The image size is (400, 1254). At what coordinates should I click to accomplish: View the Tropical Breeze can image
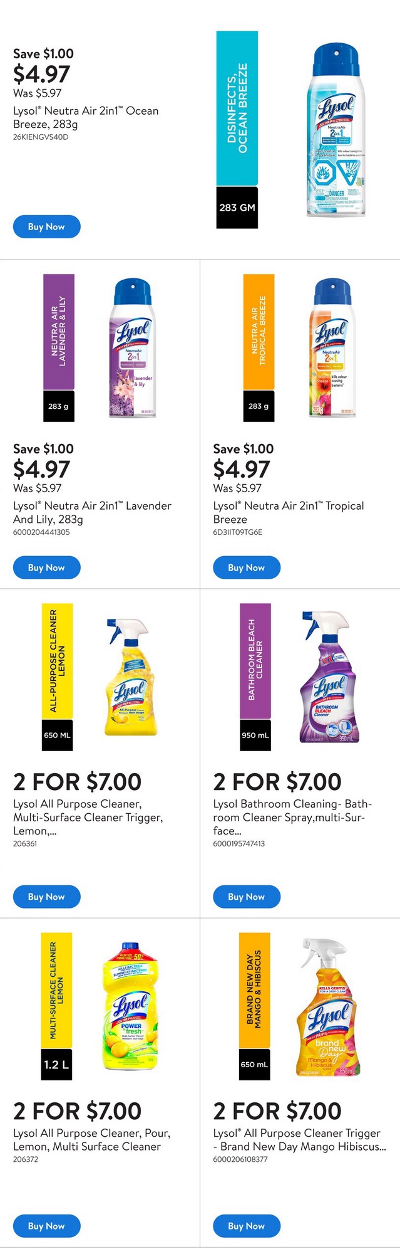332,348
